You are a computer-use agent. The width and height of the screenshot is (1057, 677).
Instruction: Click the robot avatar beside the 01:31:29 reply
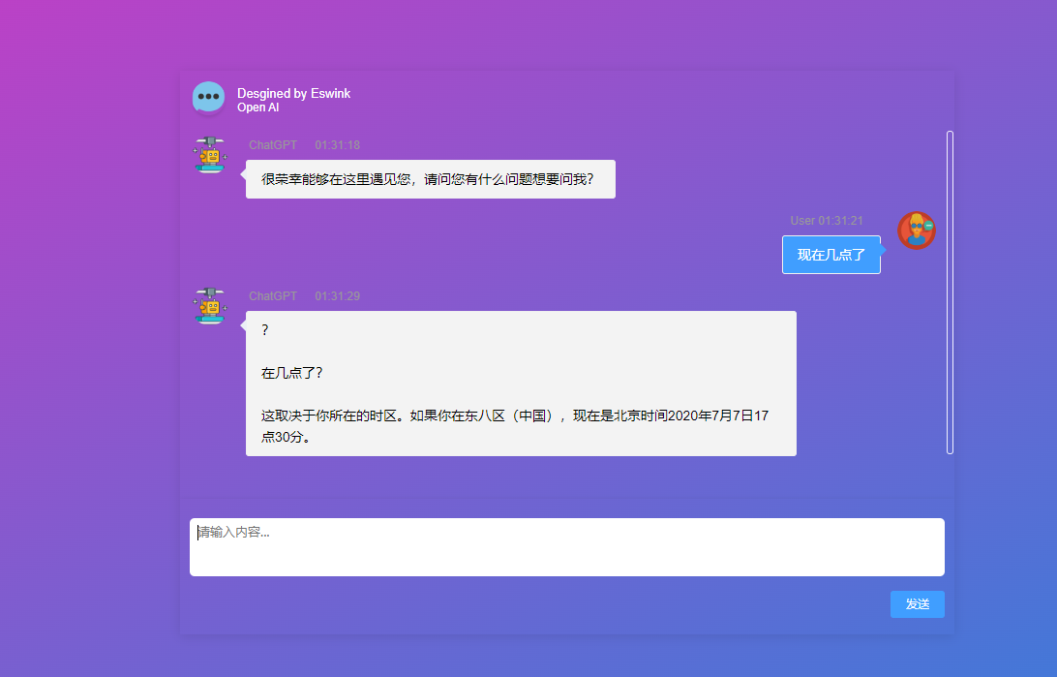[209, 305]
